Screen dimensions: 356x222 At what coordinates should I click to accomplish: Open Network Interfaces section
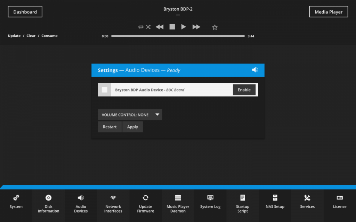tap(113, 206)
